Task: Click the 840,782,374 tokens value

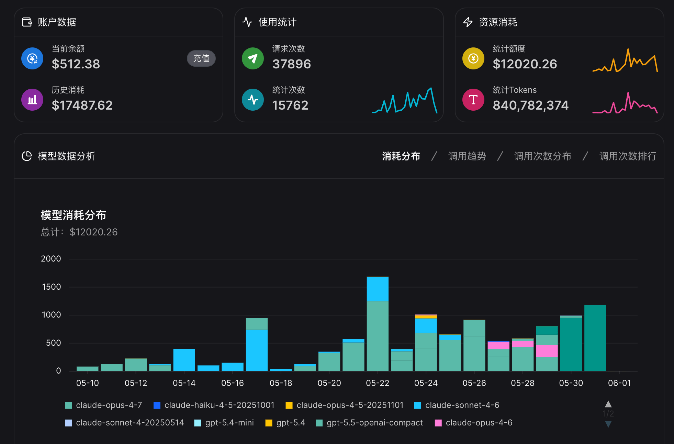Action: [531, 105]
